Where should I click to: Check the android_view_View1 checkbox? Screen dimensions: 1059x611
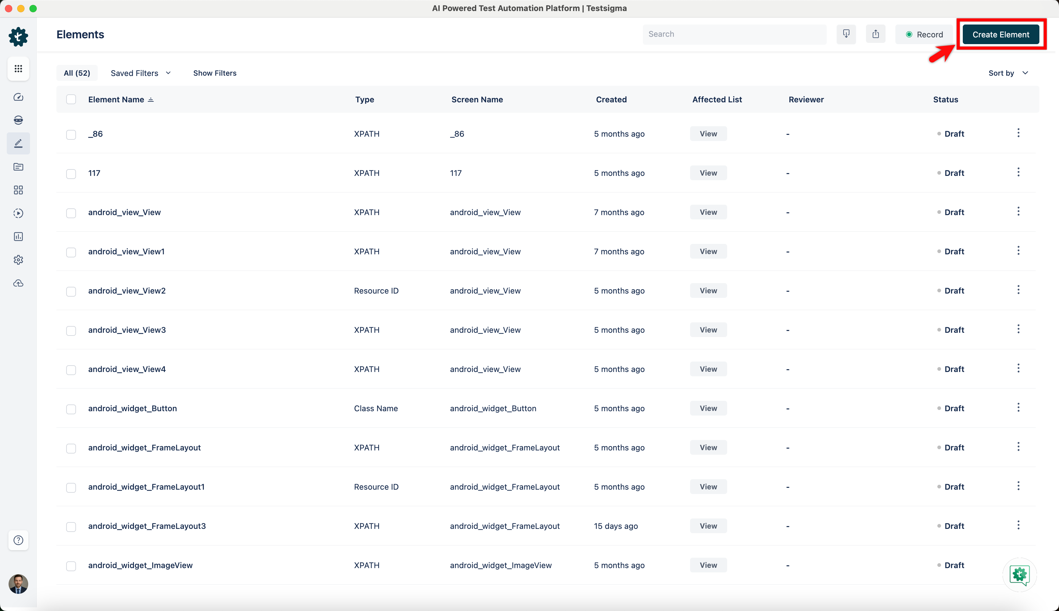(71, 252)
